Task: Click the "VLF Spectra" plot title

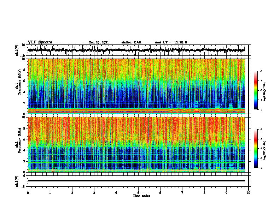Action: 40,42
